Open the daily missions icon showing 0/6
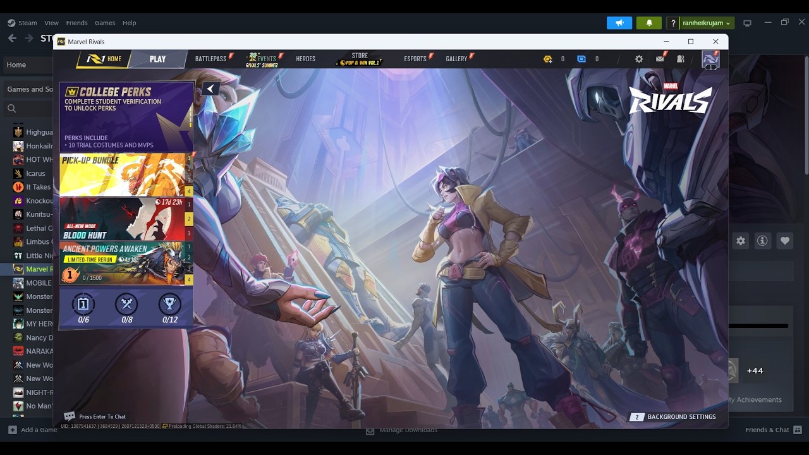This screenshot has width=809, height=455. [83, 305]
